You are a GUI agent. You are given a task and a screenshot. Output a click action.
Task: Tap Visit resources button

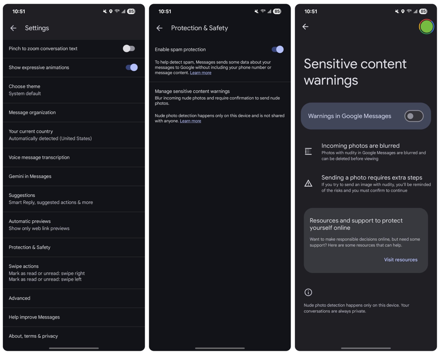[x=401, y=260]
